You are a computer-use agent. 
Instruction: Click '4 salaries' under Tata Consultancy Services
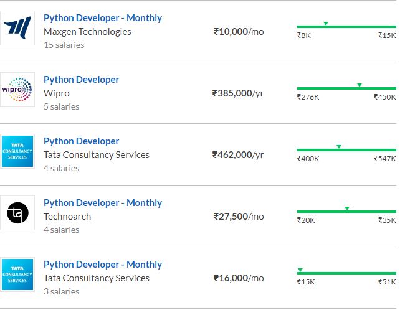tap(61, 169)
